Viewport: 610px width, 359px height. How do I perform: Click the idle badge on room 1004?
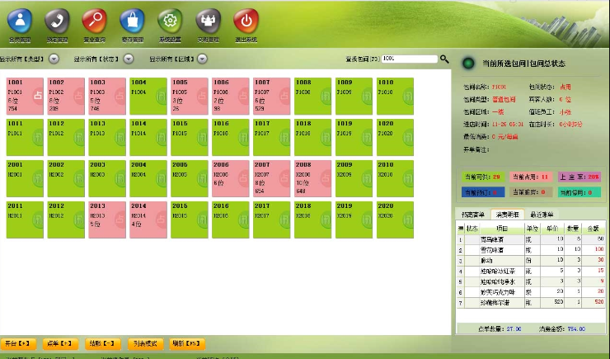pos(162,97)
